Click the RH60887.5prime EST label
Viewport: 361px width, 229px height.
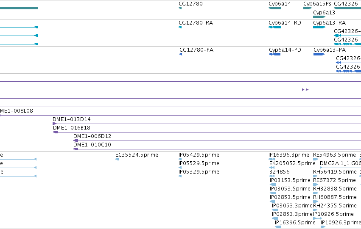click(335, 197)
